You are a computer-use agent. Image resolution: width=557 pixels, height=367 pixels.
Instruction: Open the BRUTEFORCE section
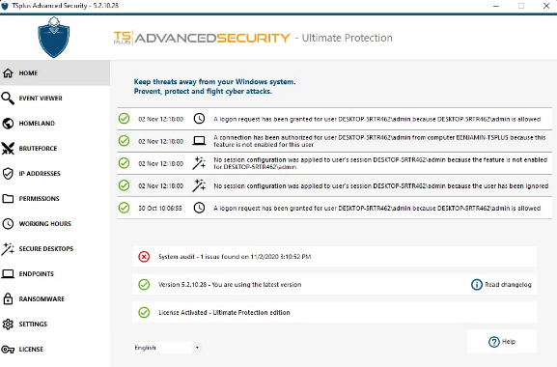point(55,148)
